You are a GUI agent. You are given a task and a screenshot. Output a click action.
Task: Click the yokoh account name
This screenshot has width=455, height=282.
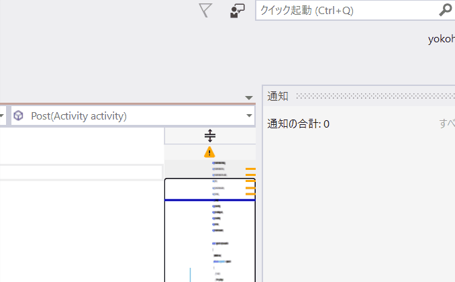pyautogui.click(x=442, y=39)
